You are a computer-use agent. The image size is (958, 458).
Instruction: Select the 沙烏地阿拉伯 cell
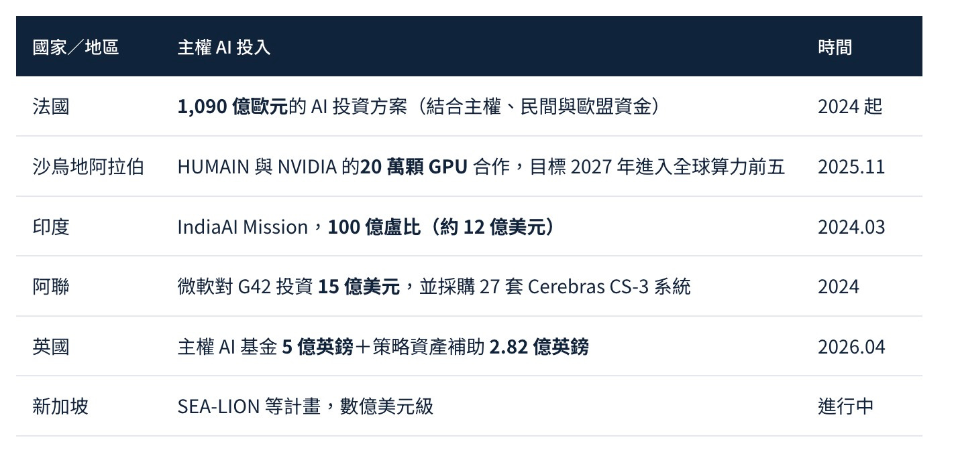(88, 167)
